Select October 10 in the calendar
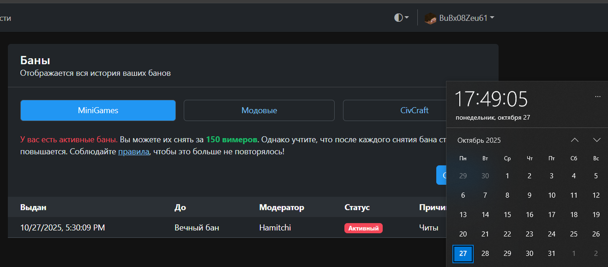This screenshot has height=267, width=608. (551, 195)
